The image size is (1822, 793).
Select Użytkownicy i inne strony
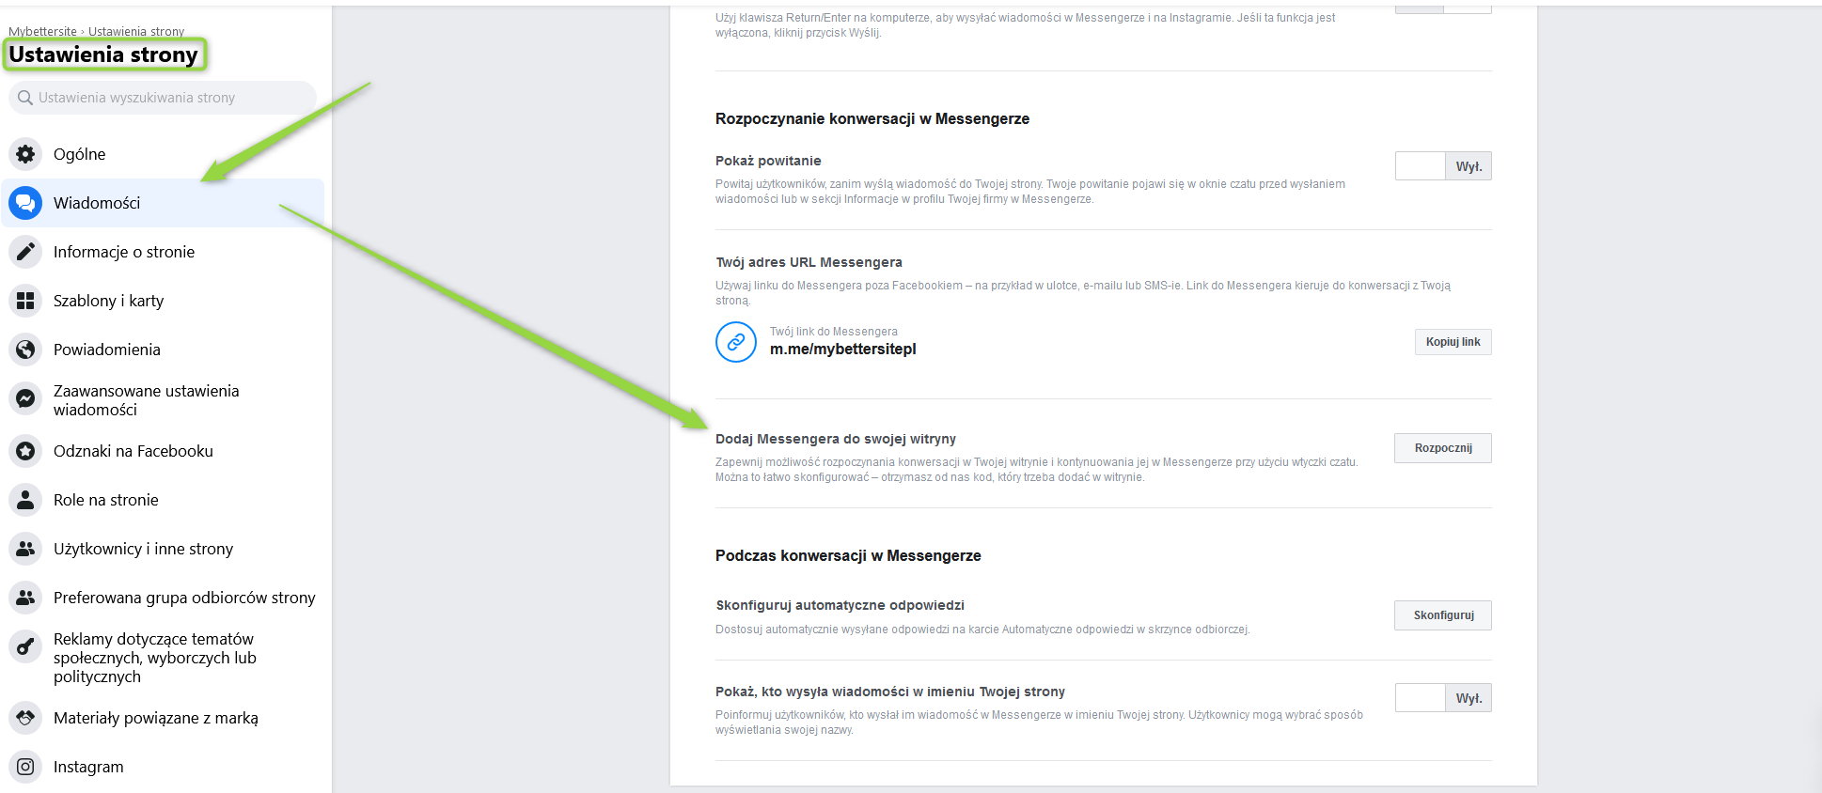143,549
